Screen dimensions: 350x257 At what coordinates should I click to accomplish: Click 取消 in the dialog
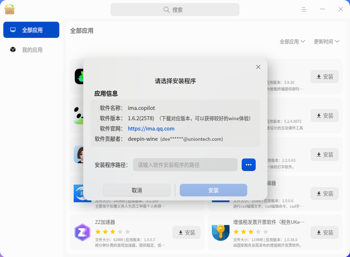[137, 190]
